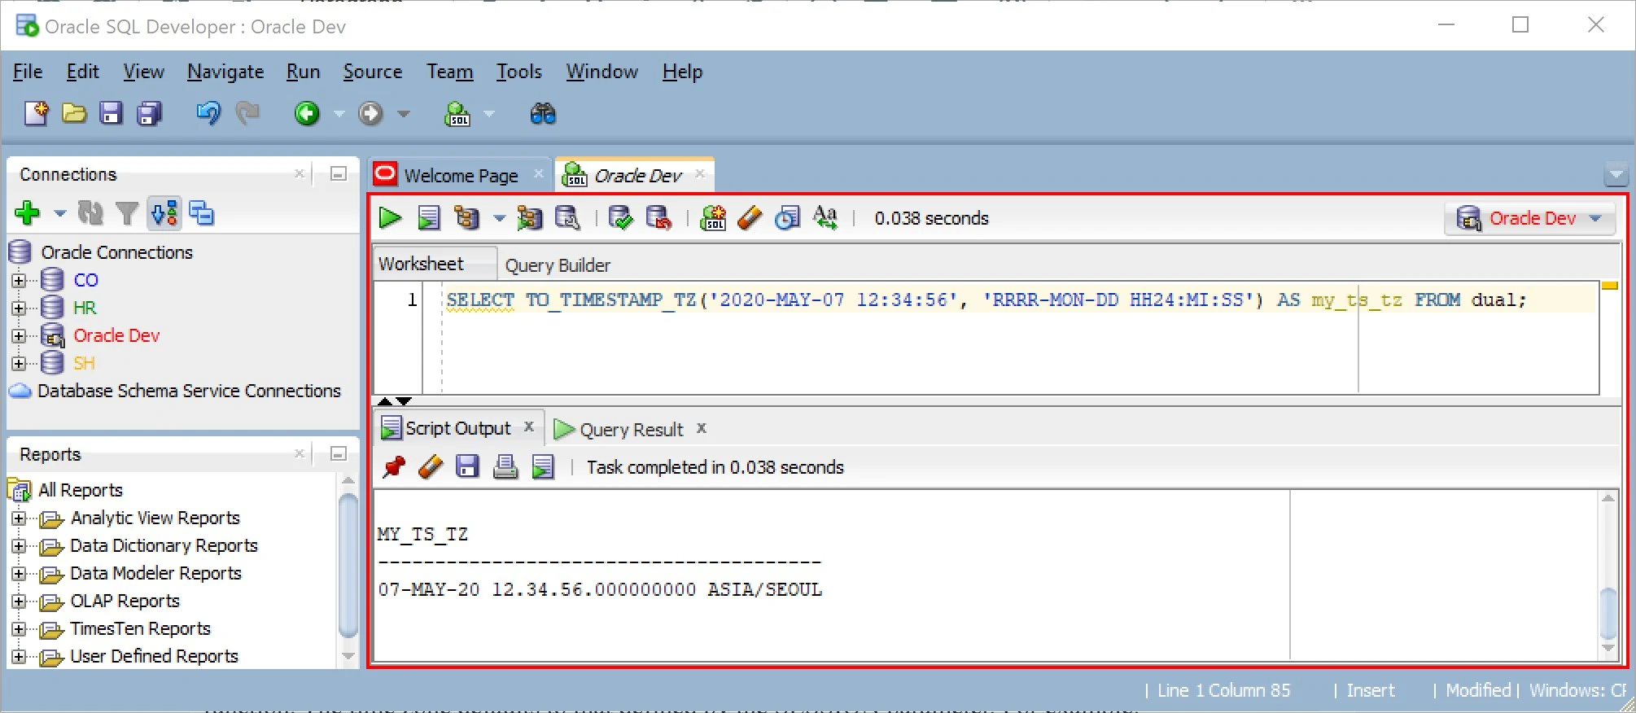Expand Data Dictionary Reports folder
This screenshot has height=713, width=1636.
[19, 546]
